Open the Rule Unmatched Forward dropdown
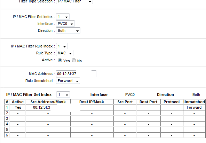Image resolution: width=206 pixels, height=143 pixels. [68, 81]
